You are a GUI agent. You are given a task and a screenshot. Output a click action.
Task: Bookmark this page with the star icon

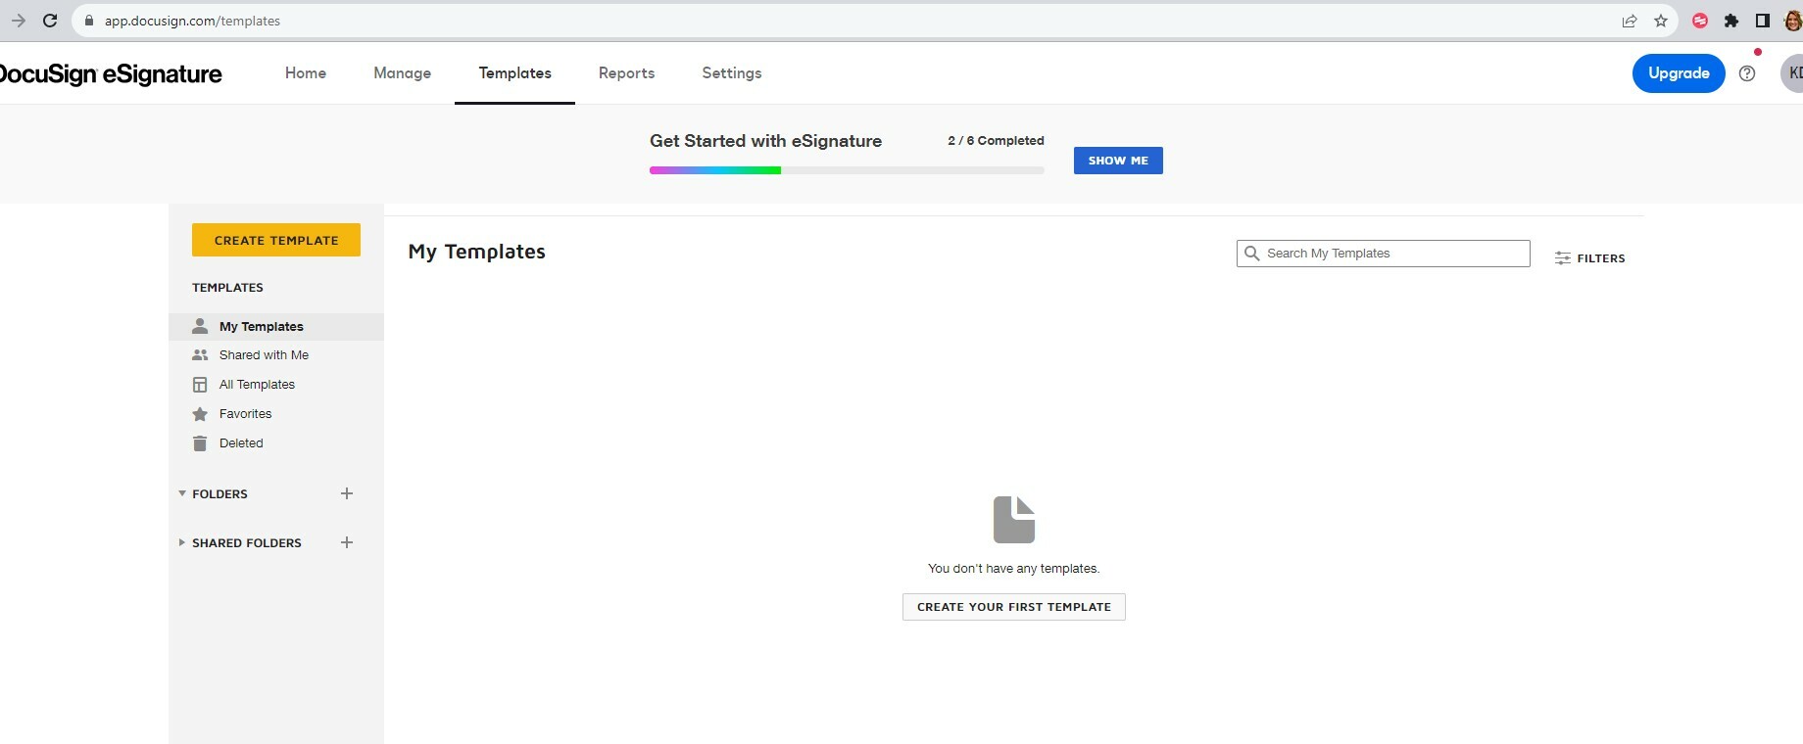coord(1660,21)
